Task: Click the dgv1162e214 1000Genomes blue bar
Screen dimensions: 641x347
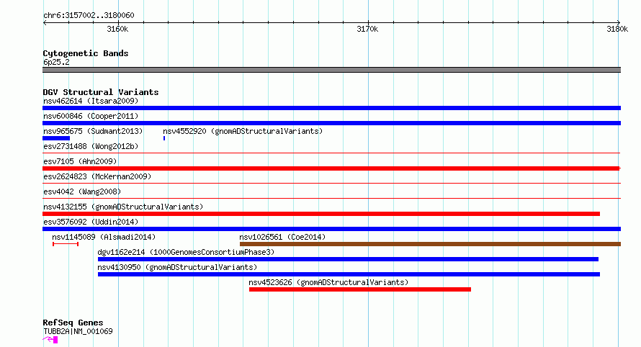Action: [348, 259]
